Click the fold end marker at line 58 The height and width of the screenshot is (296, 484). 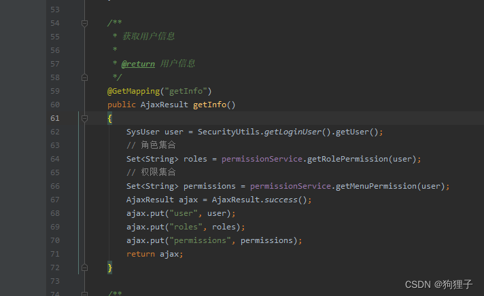coord(84,77)
